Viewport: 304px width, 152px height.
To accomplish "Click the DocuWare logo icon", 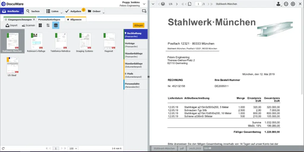I will pyautogui.click(x=3, y=4).
